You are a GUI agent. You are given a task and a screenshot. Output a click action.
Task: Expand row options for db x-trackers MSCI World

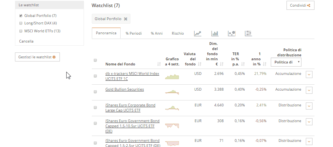[x=309, y=74]
